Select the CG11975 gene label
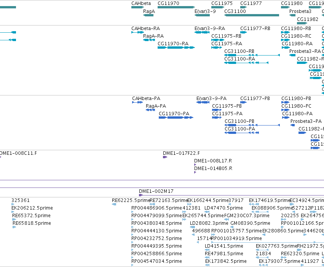The height and width of the screenshot is (267, 324). pos(222,3)
